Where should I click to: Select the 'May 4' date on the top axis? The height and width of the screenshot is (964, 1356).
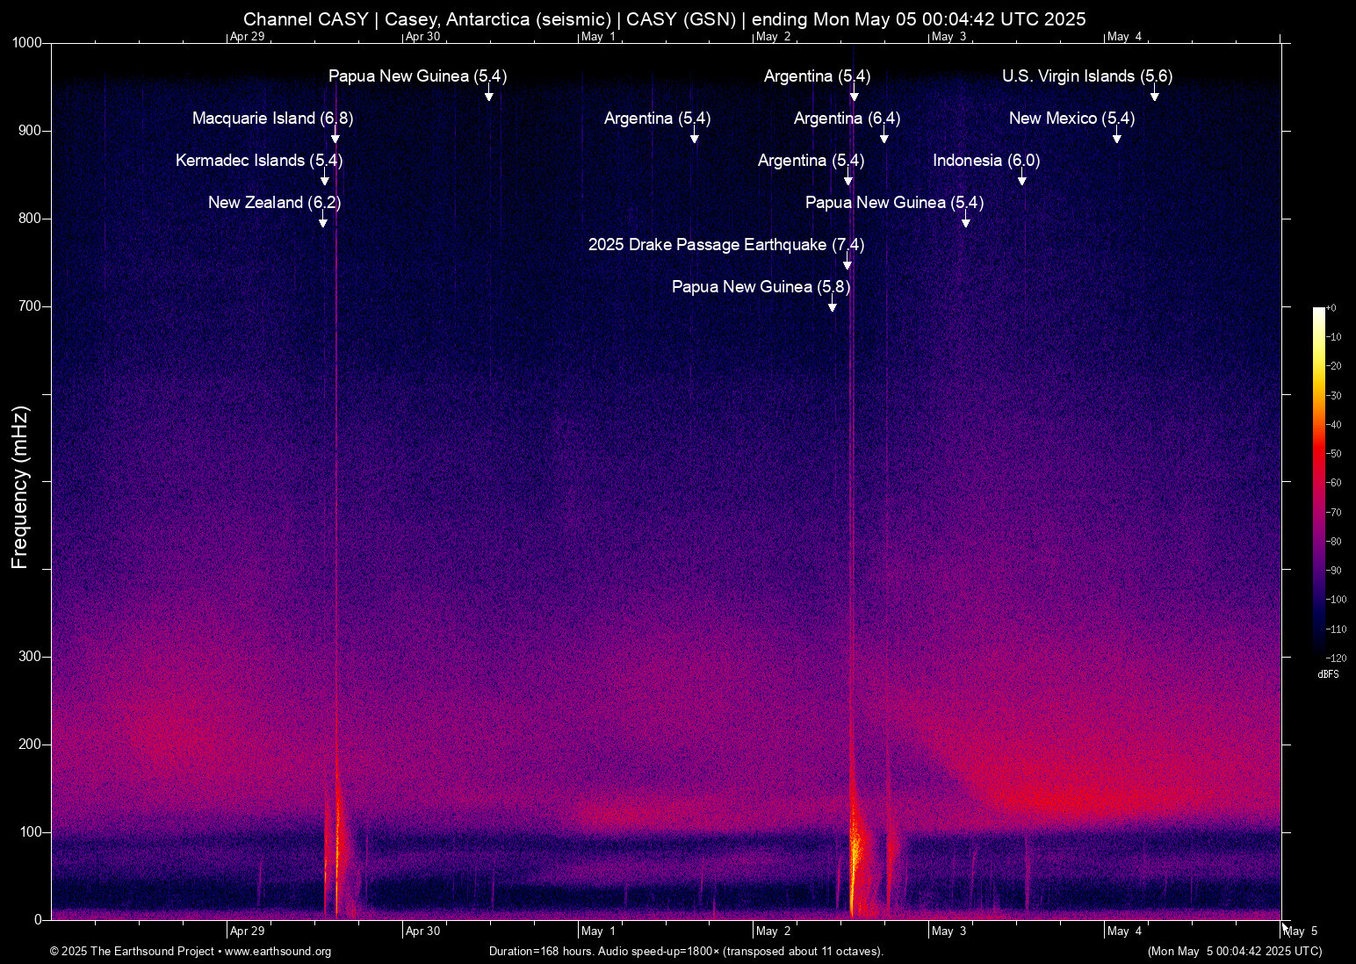point(1125,37)
